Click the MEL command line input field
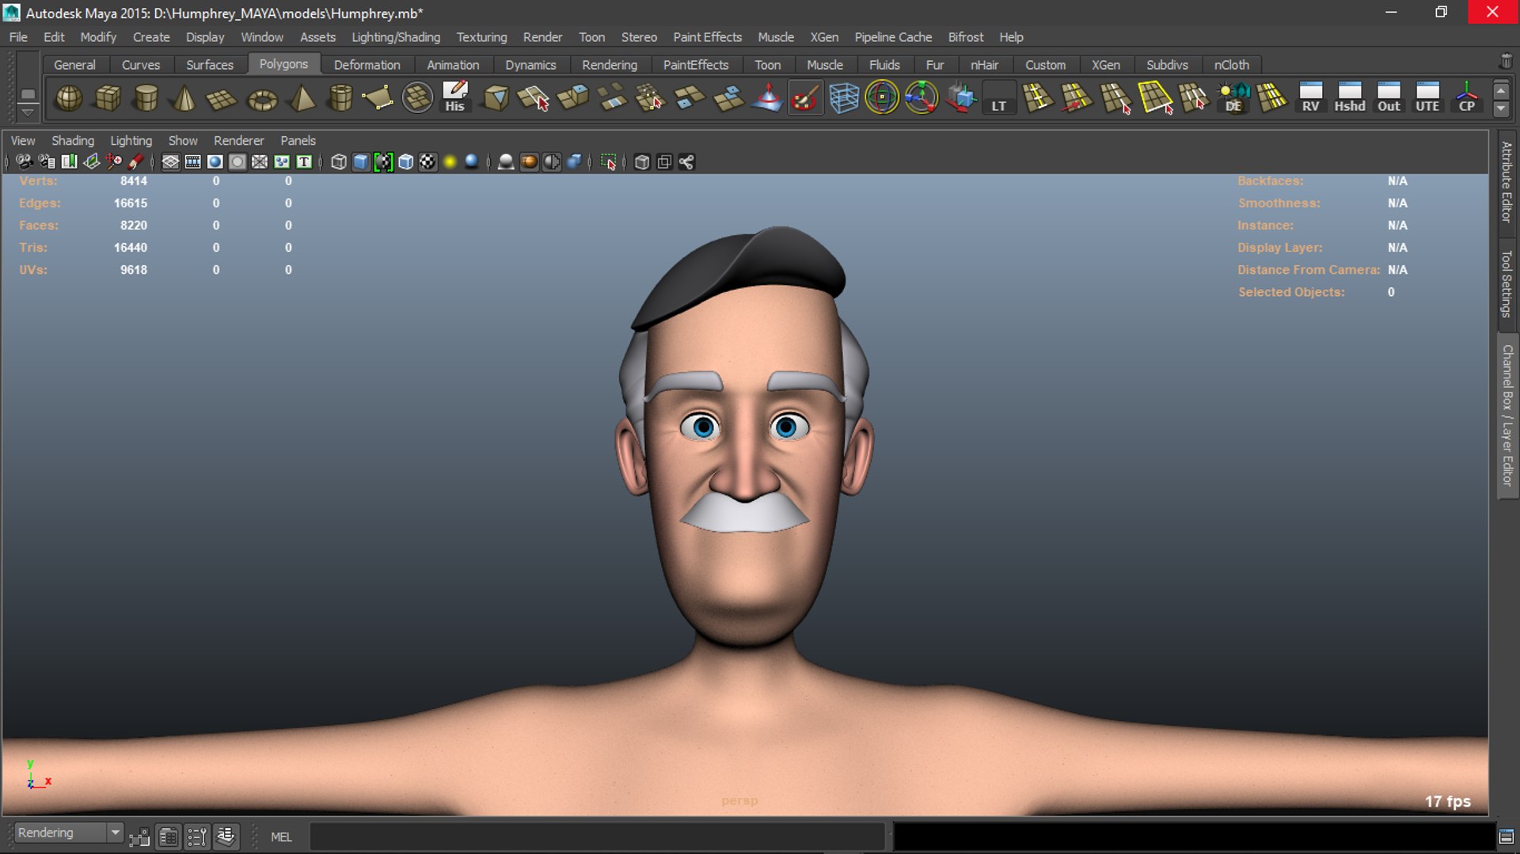The width and height of the screenshot is (1520, 854). tap(597, 836)
